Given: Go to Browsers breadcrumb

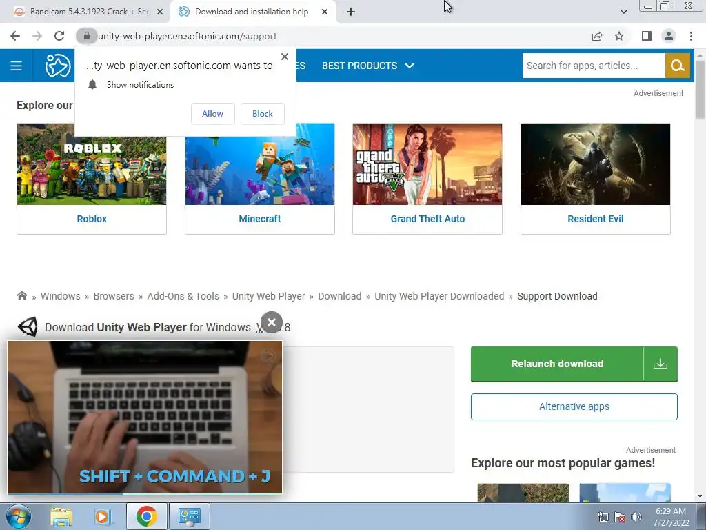Looking at the screenshot, I should (x=114, y=296).
